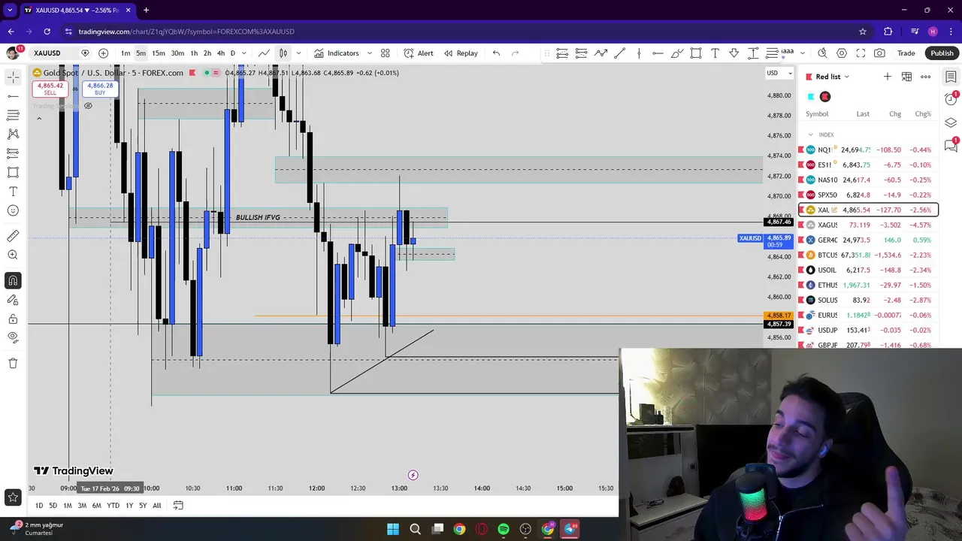962x541 pixels.
Task: Switch to the D daily timeframe
Action: click(x=233, y=53)
